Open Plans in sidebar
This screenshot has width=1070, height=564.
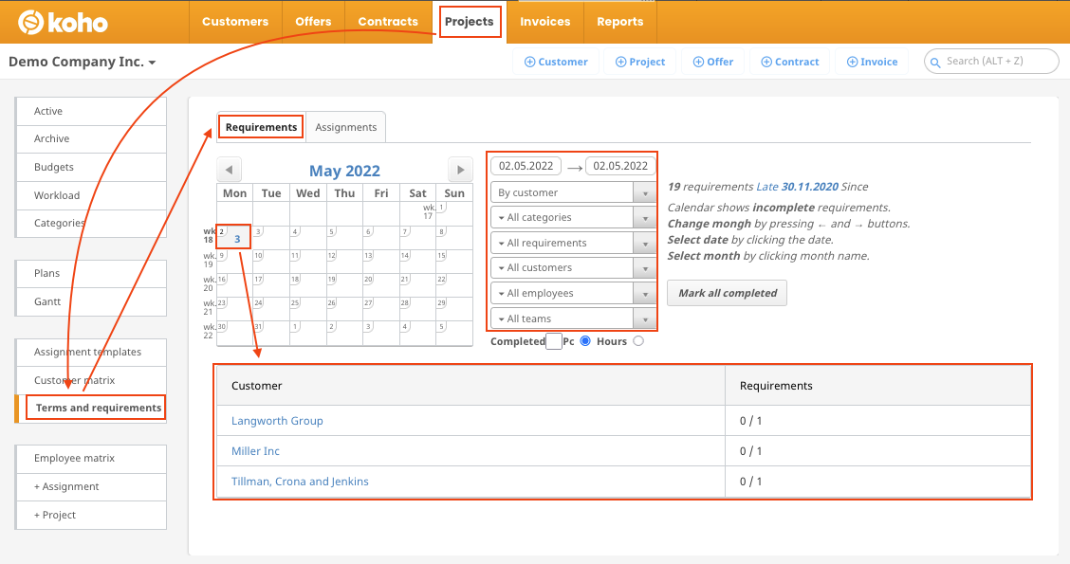click(x=91, y=274)
